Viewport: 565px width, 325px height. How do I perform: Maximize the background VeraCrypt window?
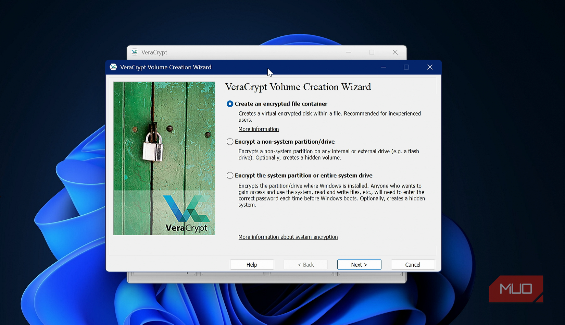point(372,52)
